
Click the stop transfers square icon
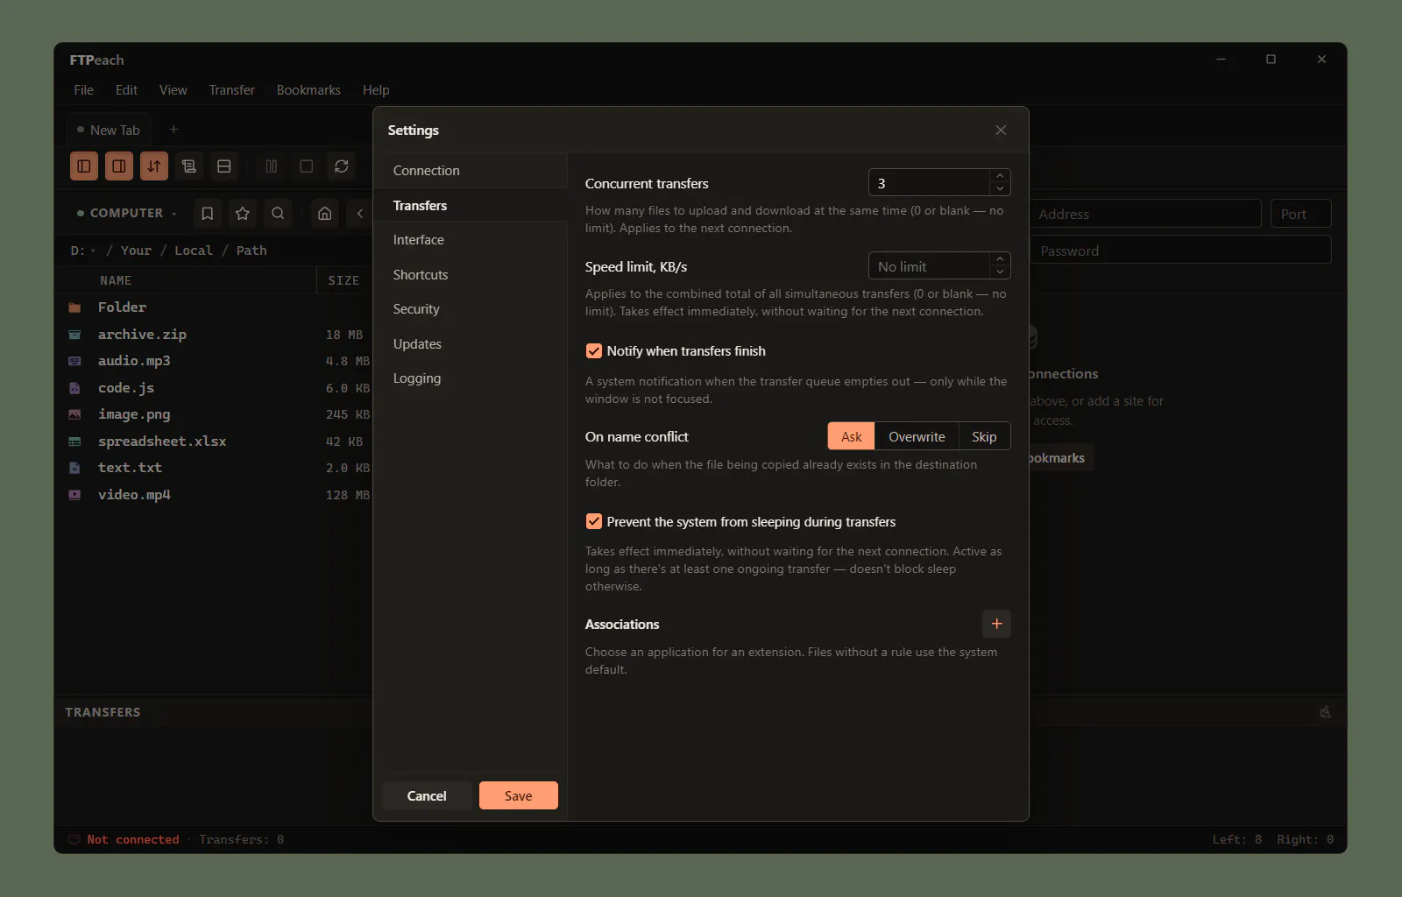[307, 166]
